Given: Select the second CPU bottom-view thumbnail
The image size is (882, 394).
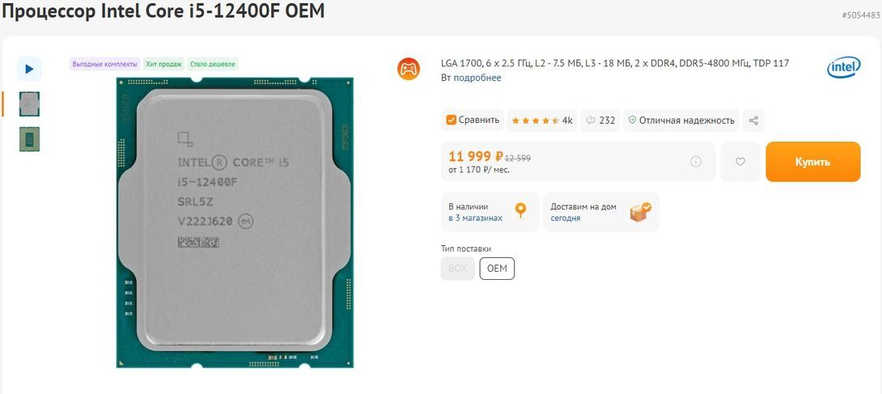Looking at the screenshot, I should [x=29, y=139].
